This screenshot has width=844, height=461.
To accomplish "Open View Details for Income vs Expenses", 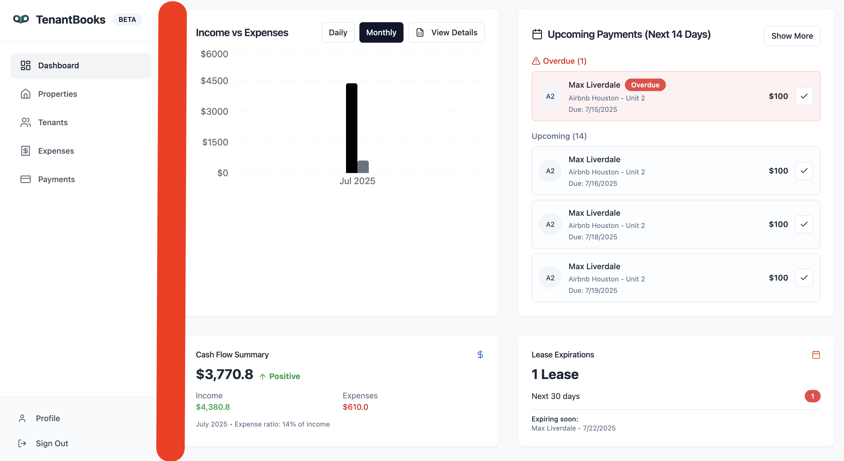I will point(446,32).
